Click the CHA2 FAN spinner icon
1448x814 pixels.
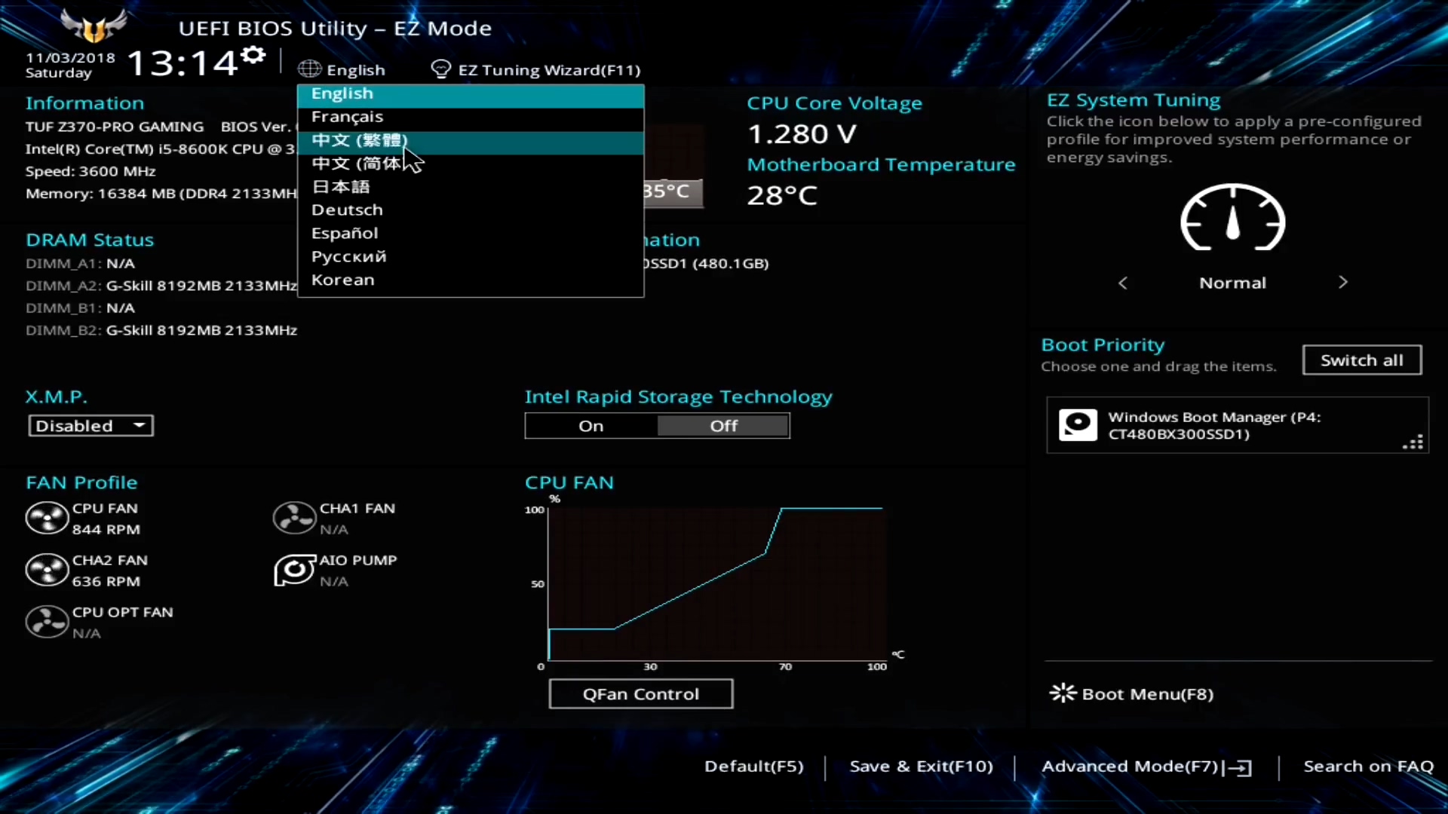click(x=47, y=570)
